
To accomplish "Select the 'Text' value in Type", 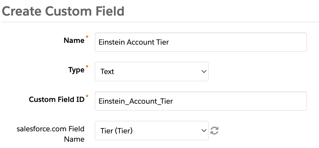I will (107, 72).
